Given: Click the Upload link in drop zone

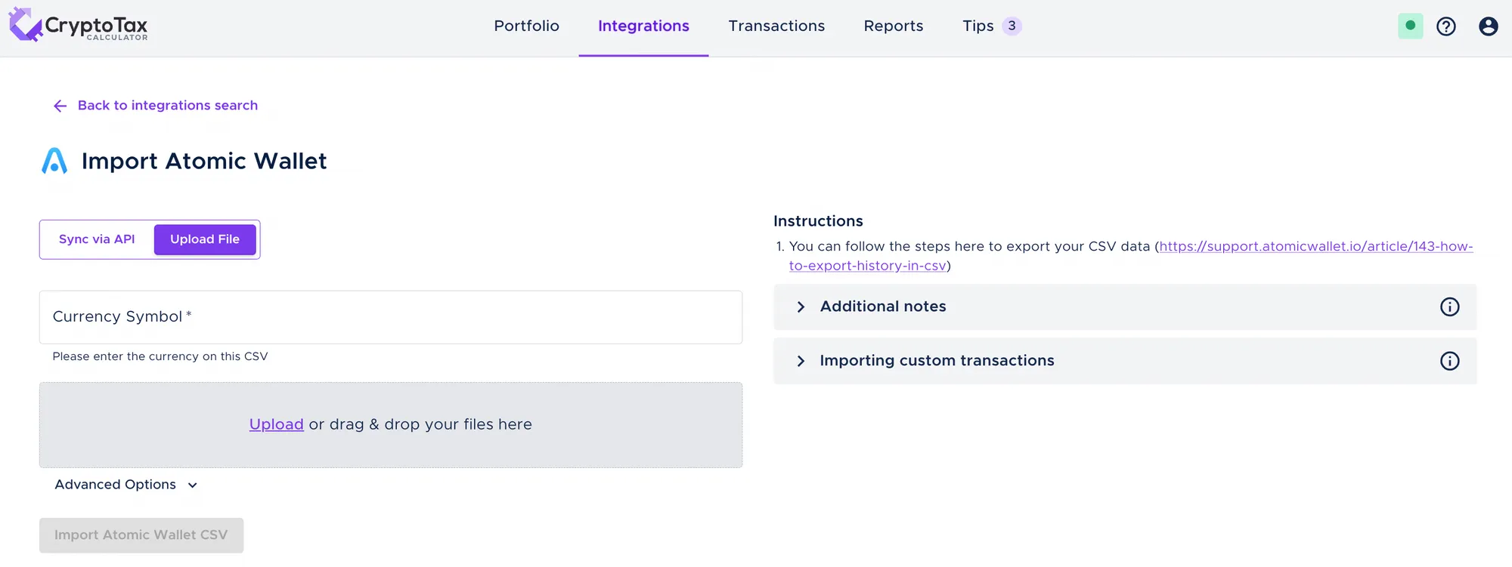Looking at the screenshot, I should (276, 424).
